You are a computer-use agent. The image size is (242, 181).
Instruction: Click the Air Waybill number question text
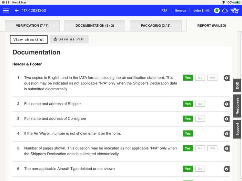73,133
